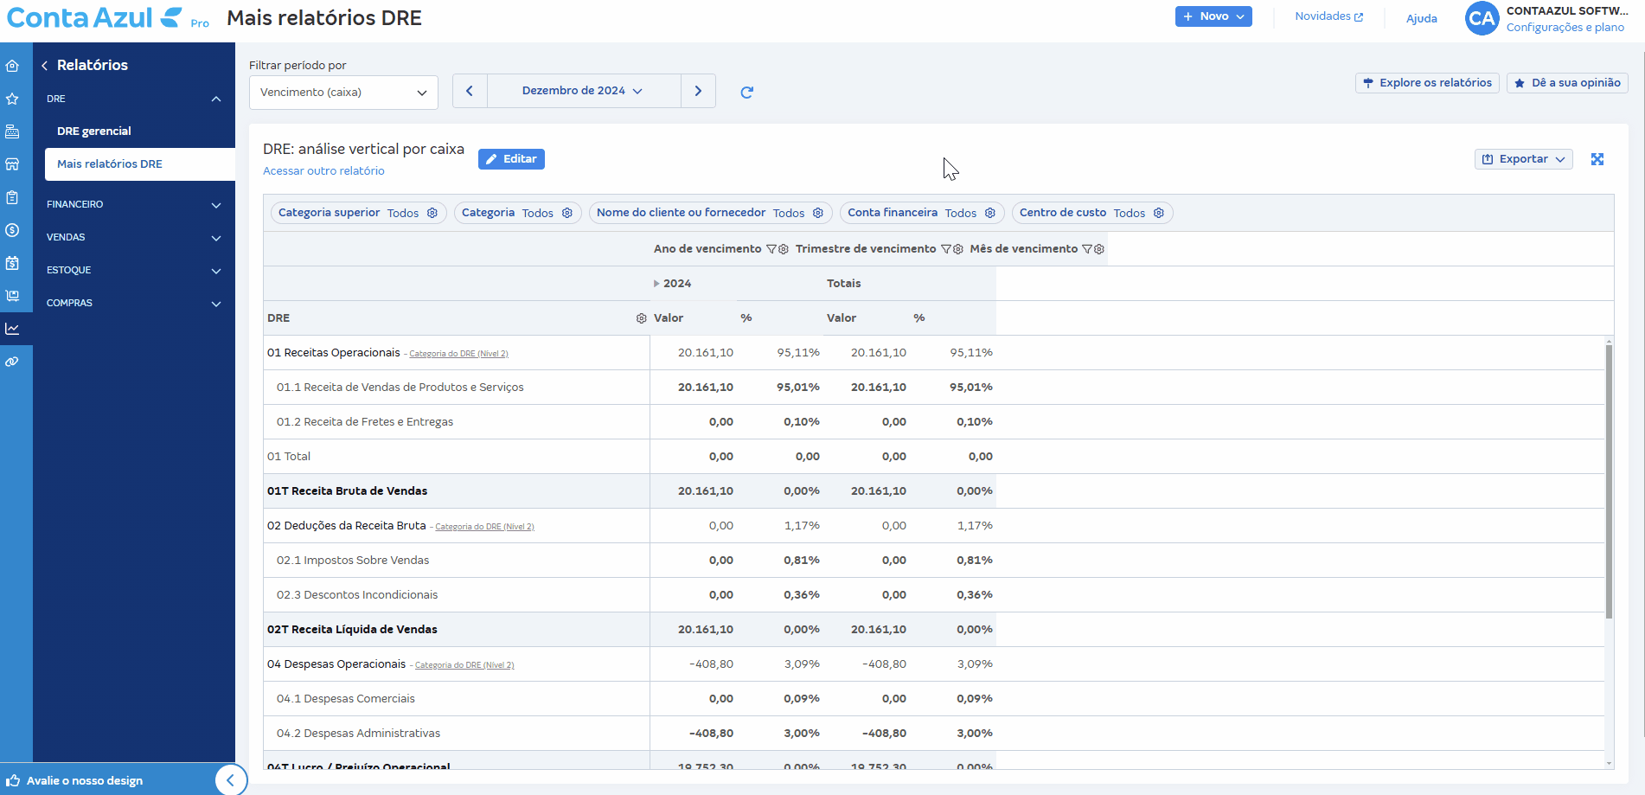
Task: Expand the 2024 year column
Action: tap(656, 284)
